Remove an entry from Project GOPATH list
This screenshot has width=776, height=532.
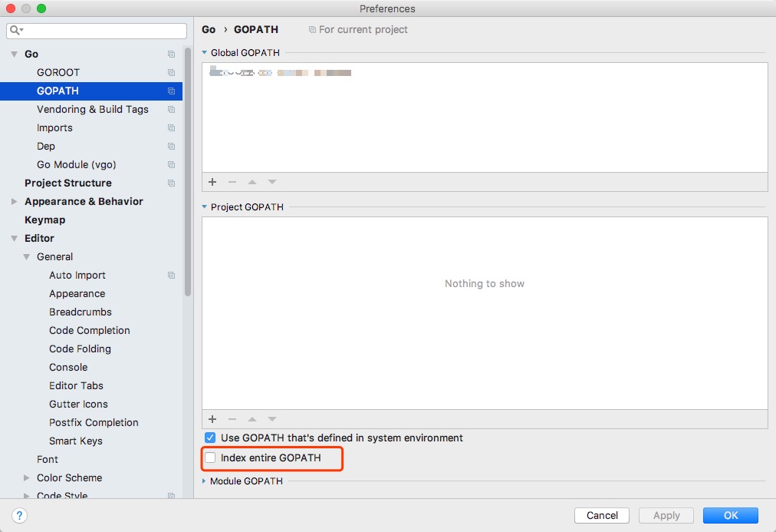pyautogui.click(x=232, y=419)
